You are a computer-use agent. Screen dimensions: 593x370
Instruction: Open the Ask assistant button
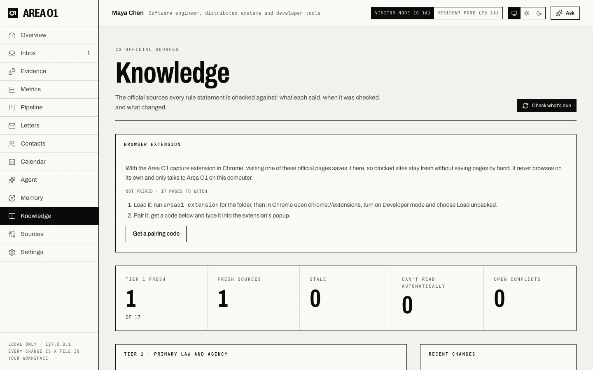(x=565, y=13)
